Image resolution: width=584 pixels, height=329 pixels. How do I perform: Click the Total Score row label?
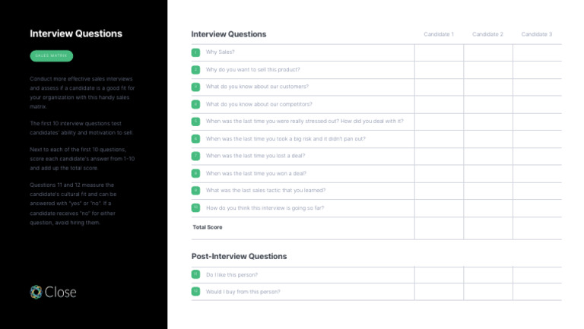[x=208, y=227]
